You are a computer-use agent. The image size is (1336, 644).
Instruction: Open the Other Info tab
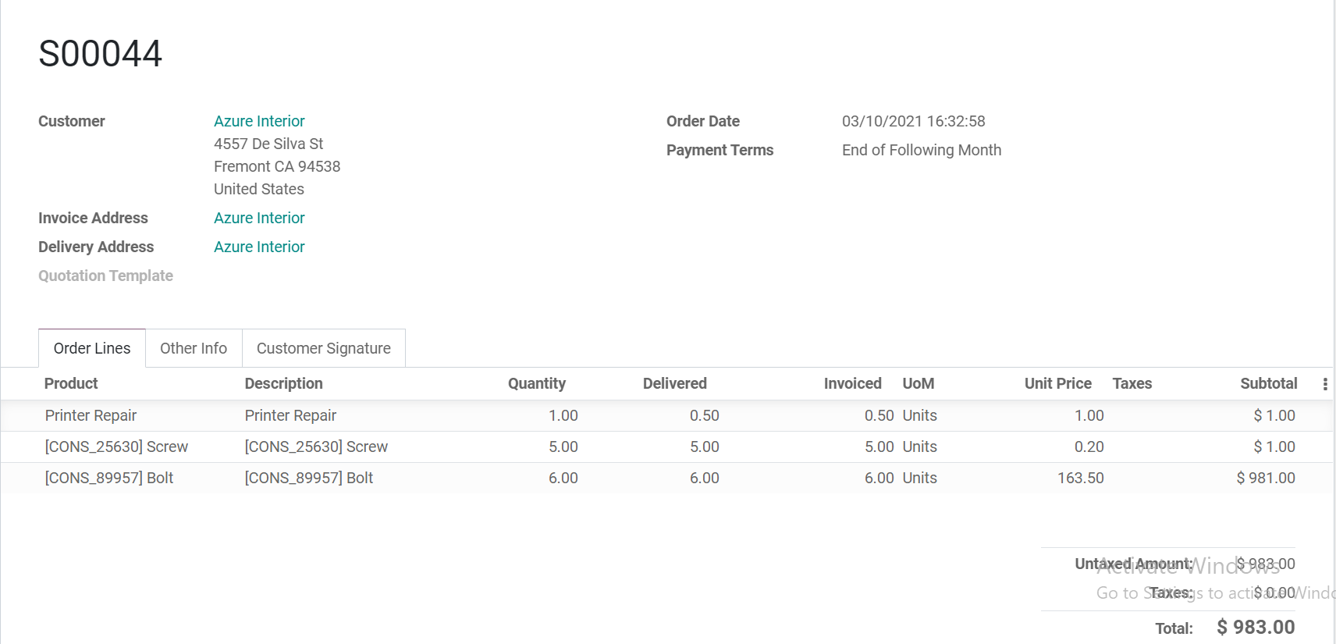point(194,348)
